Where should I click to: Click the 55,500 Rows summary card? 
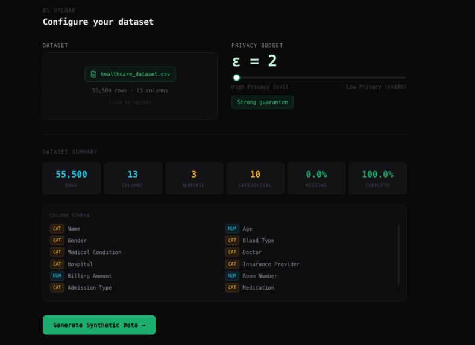[72, 178]
